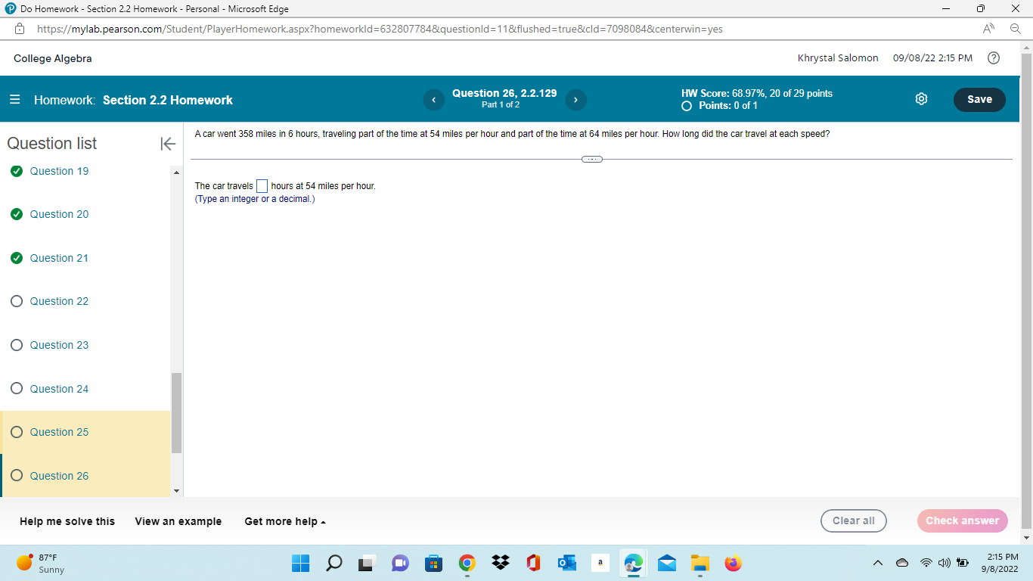This screenshot has width=1033, height=581.
Task: Select Question 22's status circle
Action: [x=17, y=301]
